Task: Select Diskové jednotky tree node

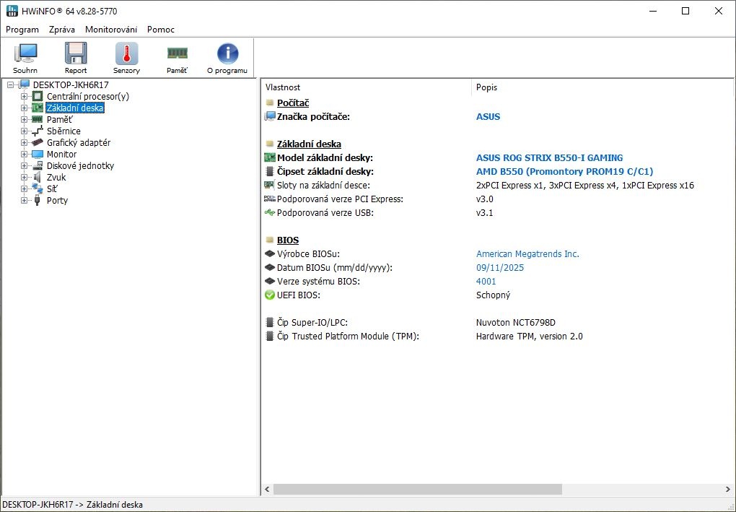Action: [x=80, y=166]
